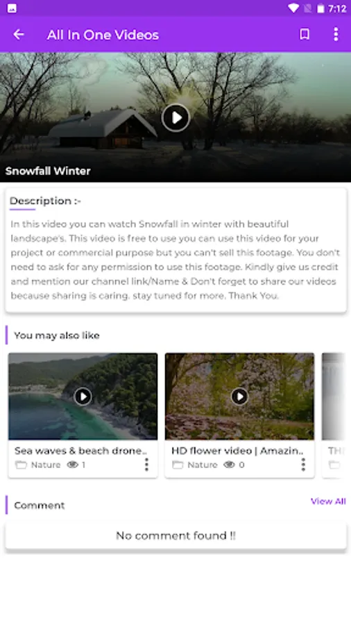Open options for HD flower video card

pos(303,465)
